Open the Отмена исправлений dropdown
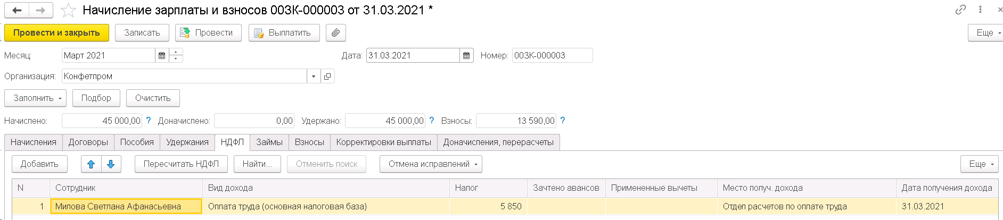The width and height of the screenshot is (1003, 220). point(431,164)
